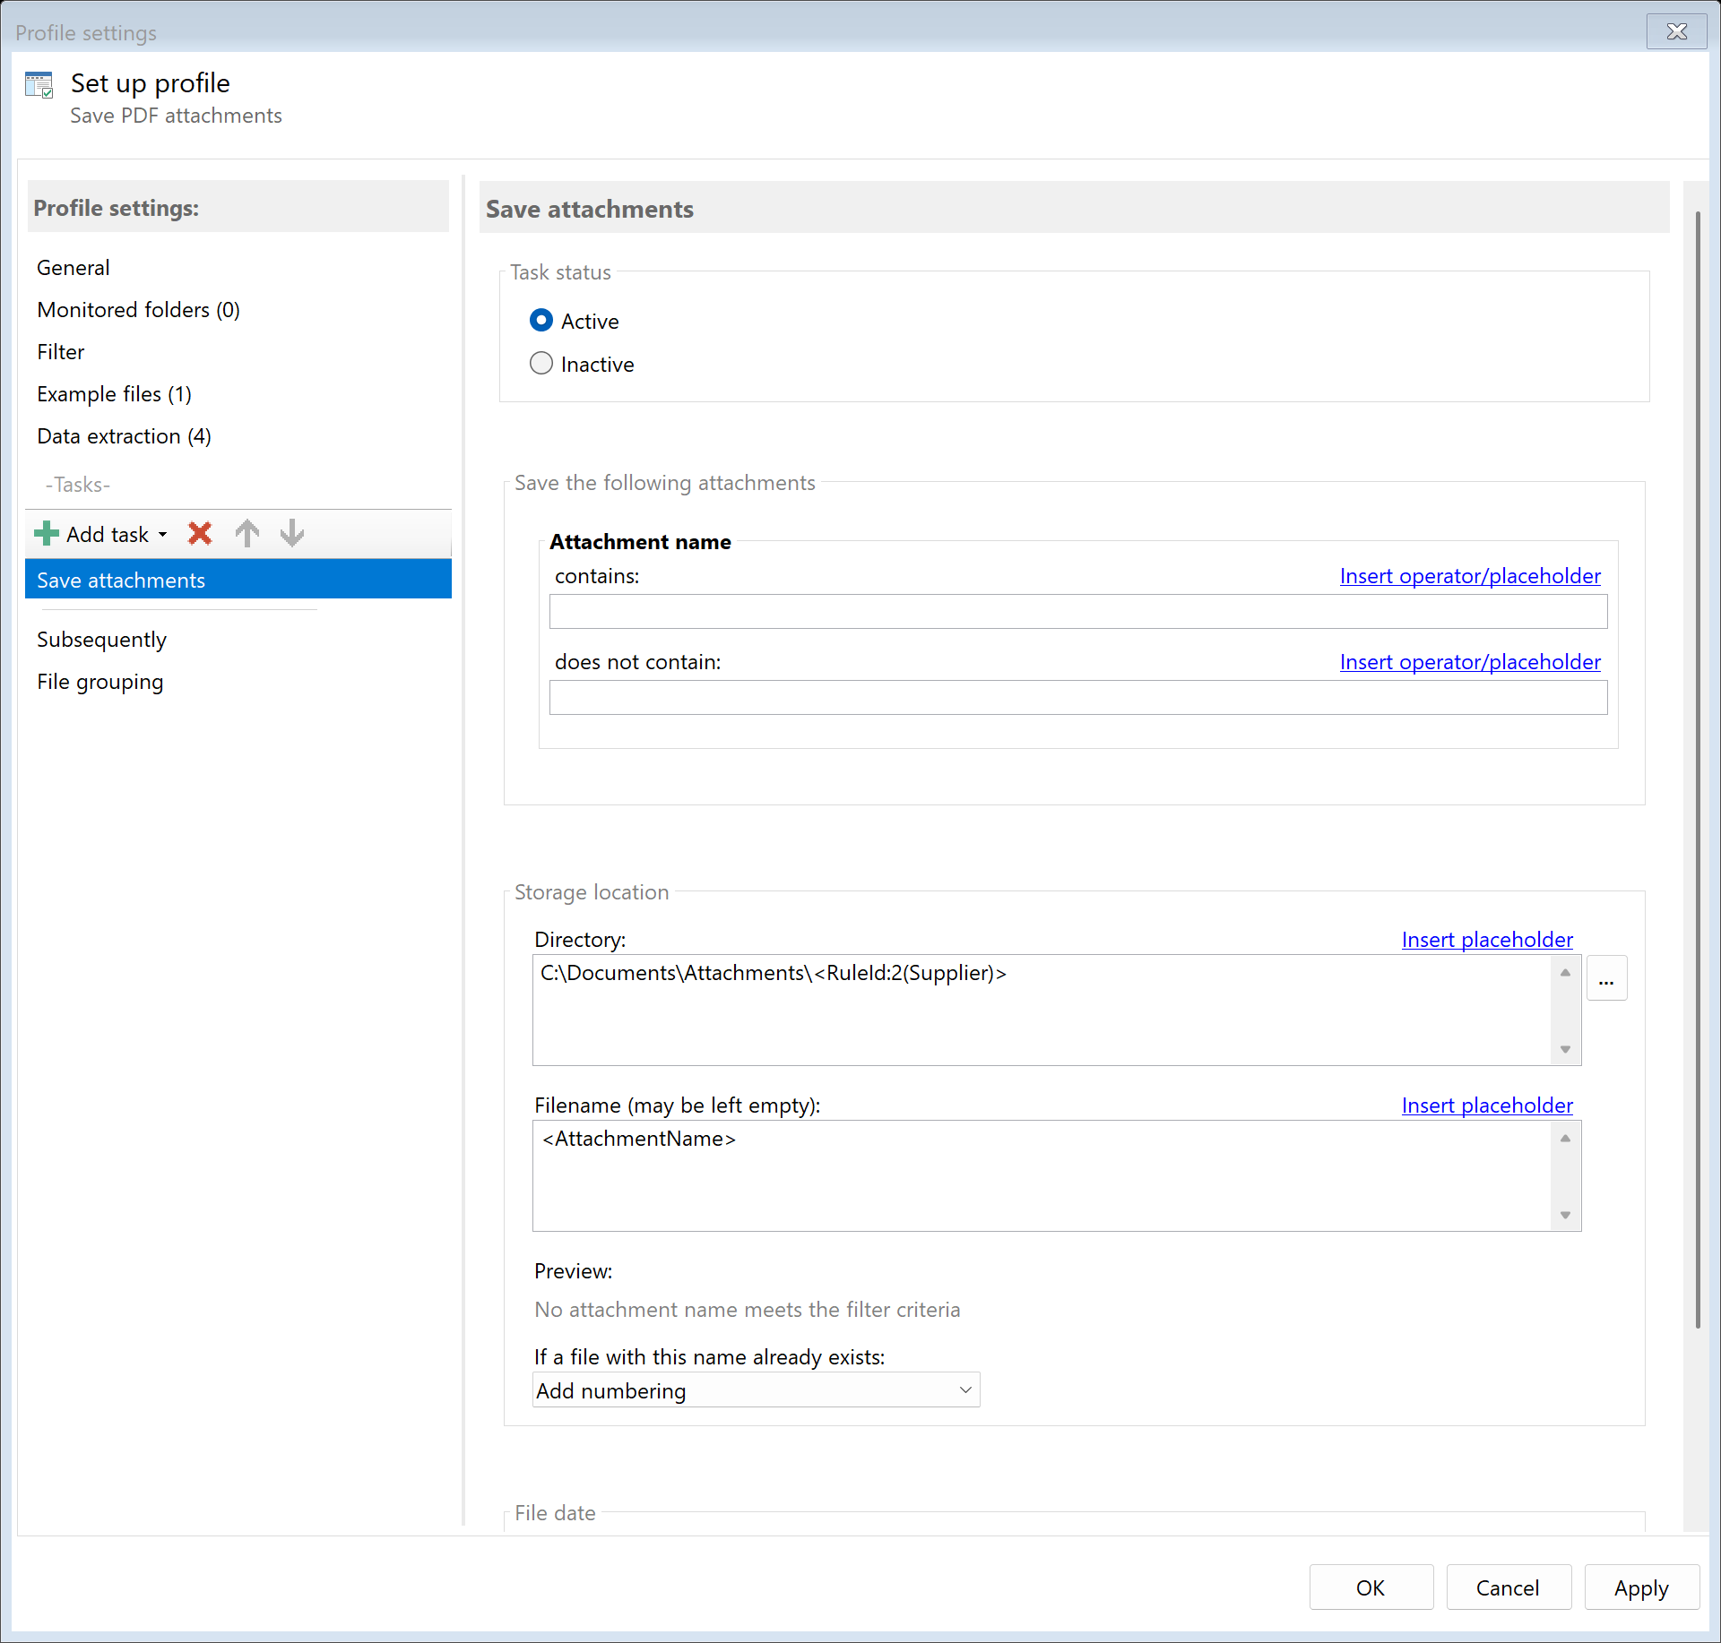Open Add task dropdown arrow
The image size is (1721, 1643).
click(163, 535)
